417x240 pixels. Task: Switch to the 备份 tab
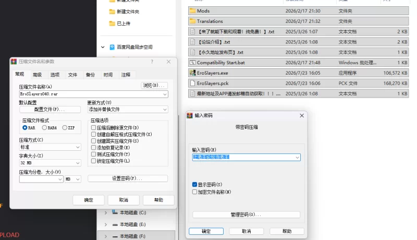click(90, 75)
